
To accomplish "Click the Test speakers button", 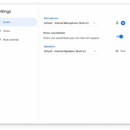I will pos(120,51).
